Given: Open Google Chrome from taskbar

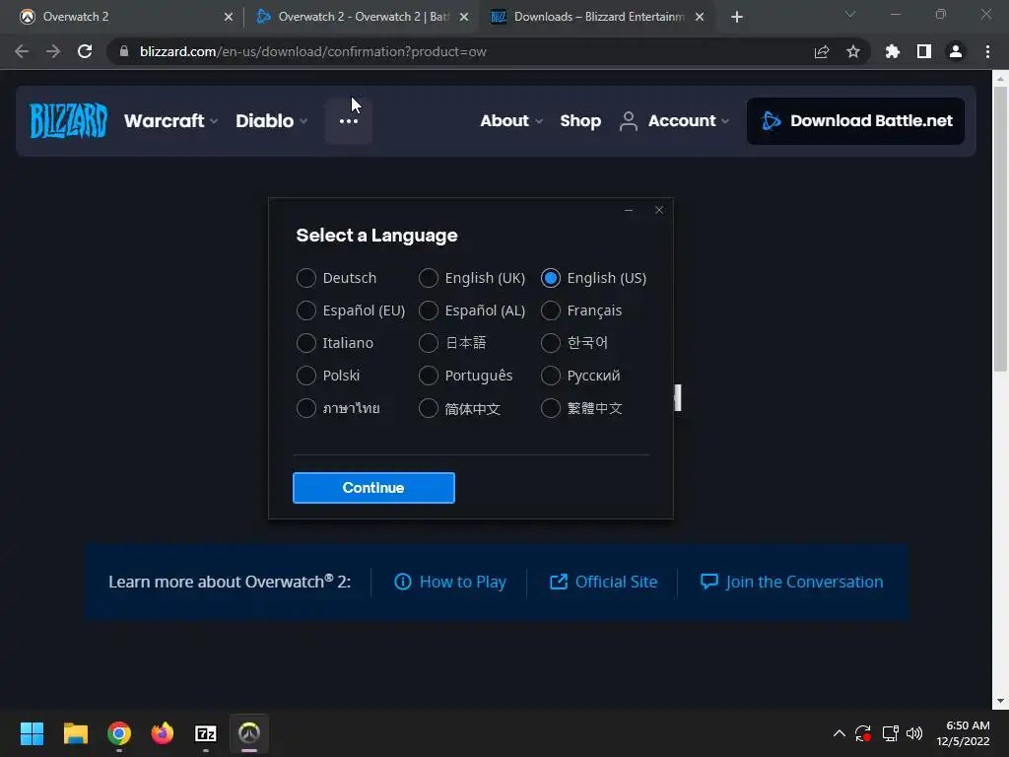Looking at the screenshot, I should click(119, 733).
